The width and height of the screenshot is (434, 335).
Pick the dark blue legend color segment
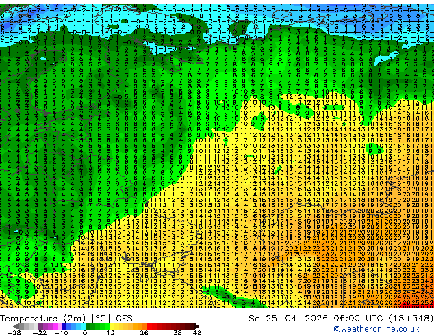(64, 326)
